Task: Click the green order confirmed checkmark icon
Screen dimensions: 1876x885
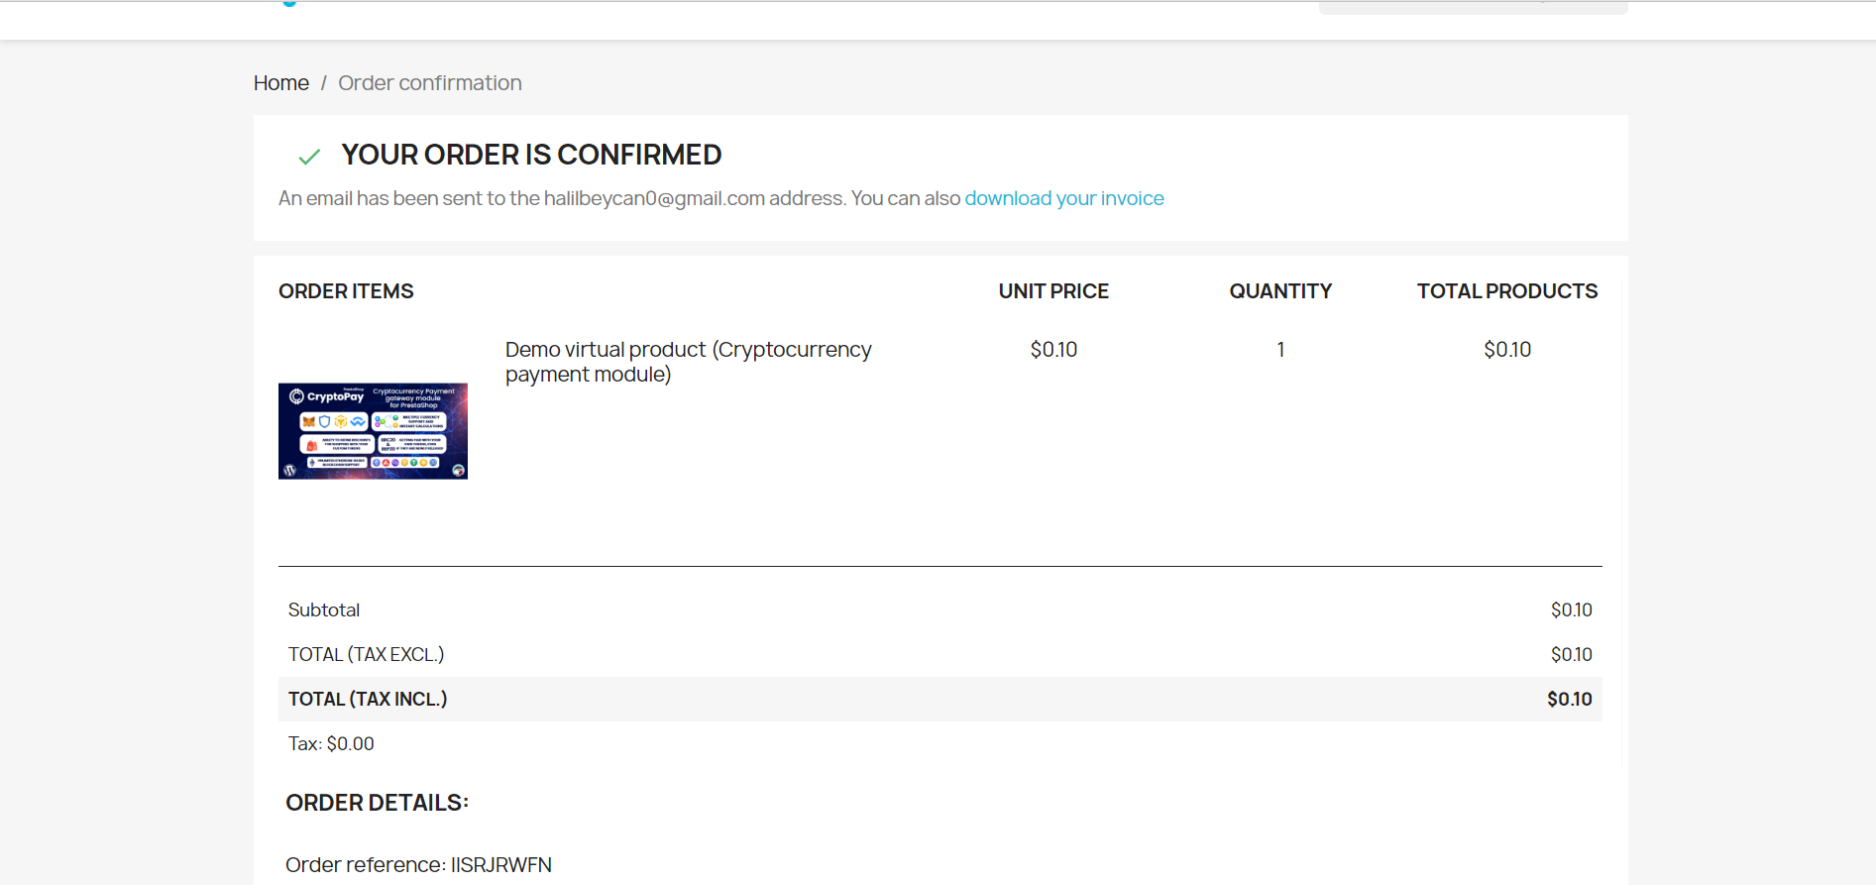Action: (309, 157)
